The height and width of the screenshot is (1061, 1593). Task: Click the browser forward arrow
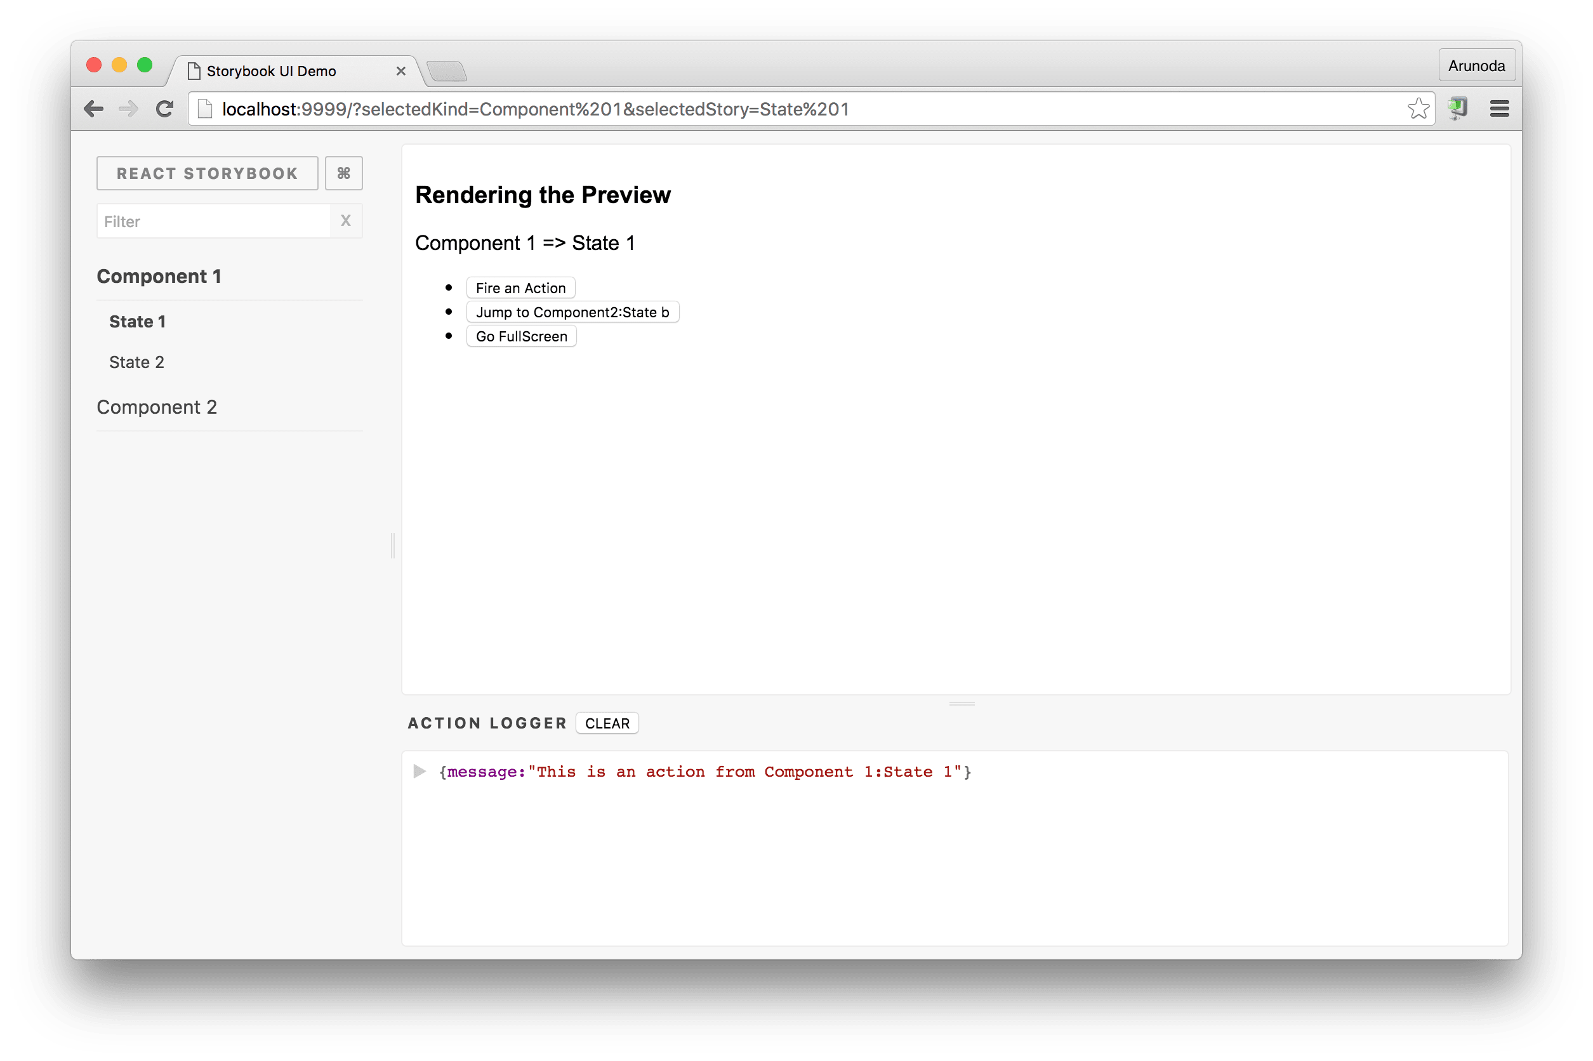[x=129, y=109]
